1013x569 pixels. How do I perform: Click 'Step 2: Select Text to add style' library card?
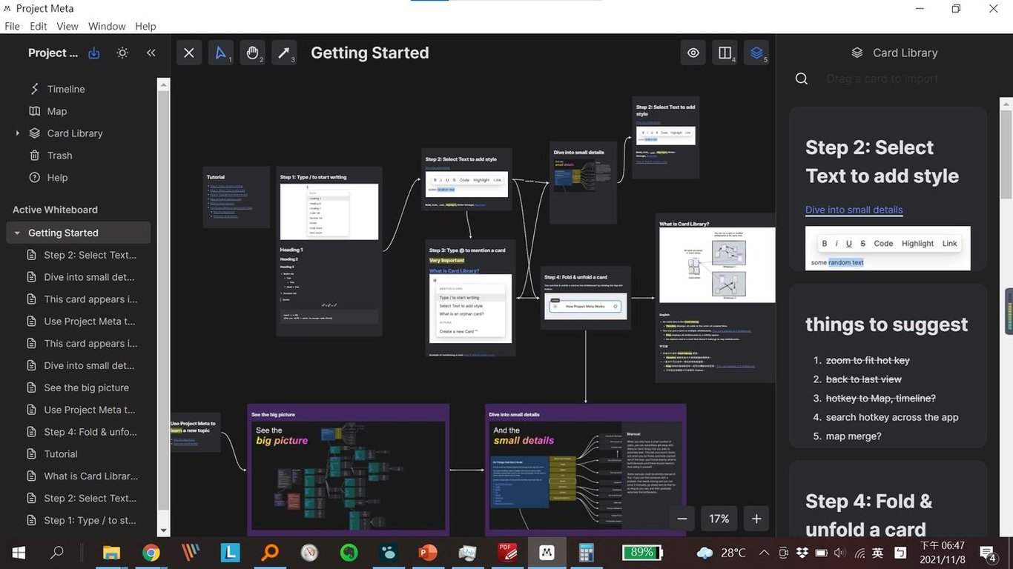coord(888,189)
